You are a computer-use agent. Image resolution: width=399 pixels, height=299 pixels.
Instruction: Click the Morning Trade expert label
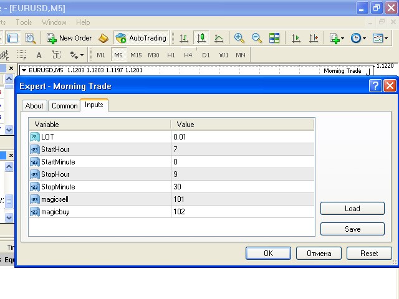(342, 70)
